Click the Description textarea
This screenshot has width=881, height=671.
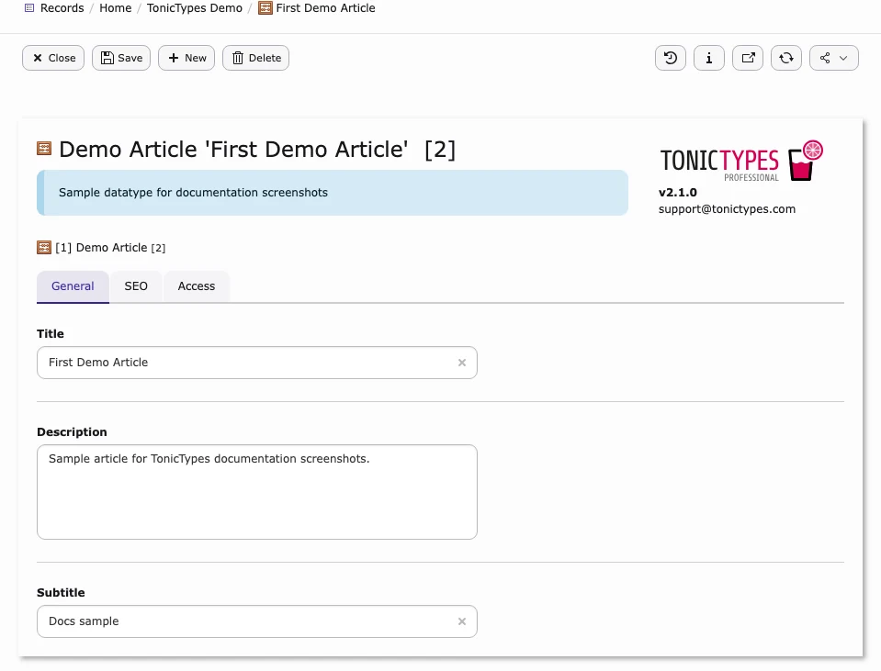coord(257,492)
